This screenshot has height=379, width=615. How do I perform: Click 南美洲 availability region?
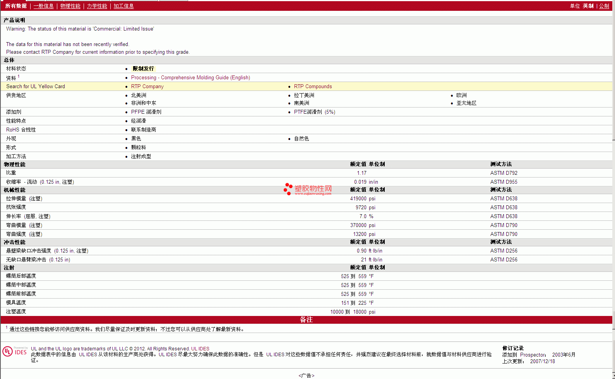coord(302,103)
